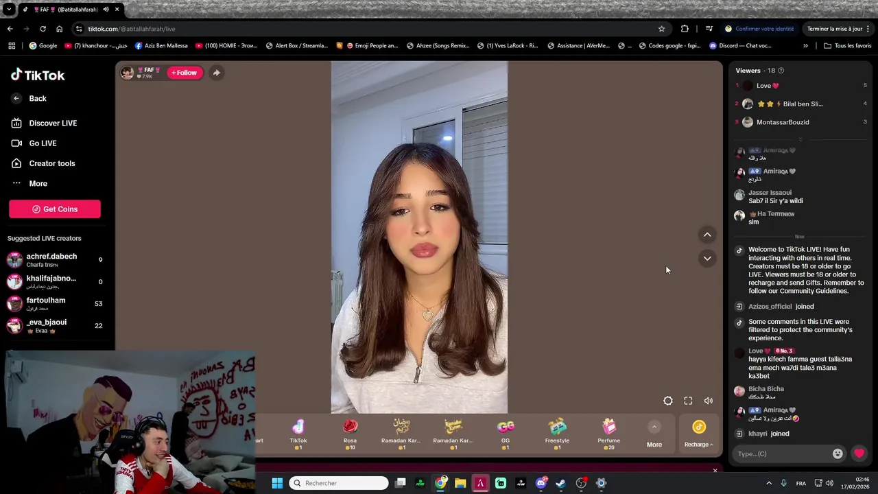Click the share arrow icon
878x494 pixels.
click(x=216, y=73)
